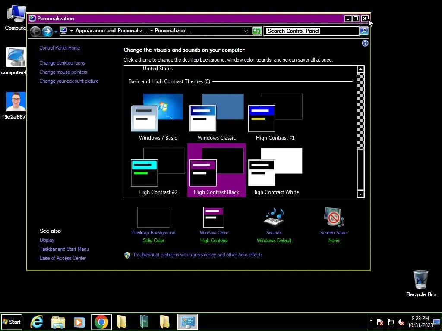
Task: Open address bar history dropdown arrow
Action: pos(246,31)
